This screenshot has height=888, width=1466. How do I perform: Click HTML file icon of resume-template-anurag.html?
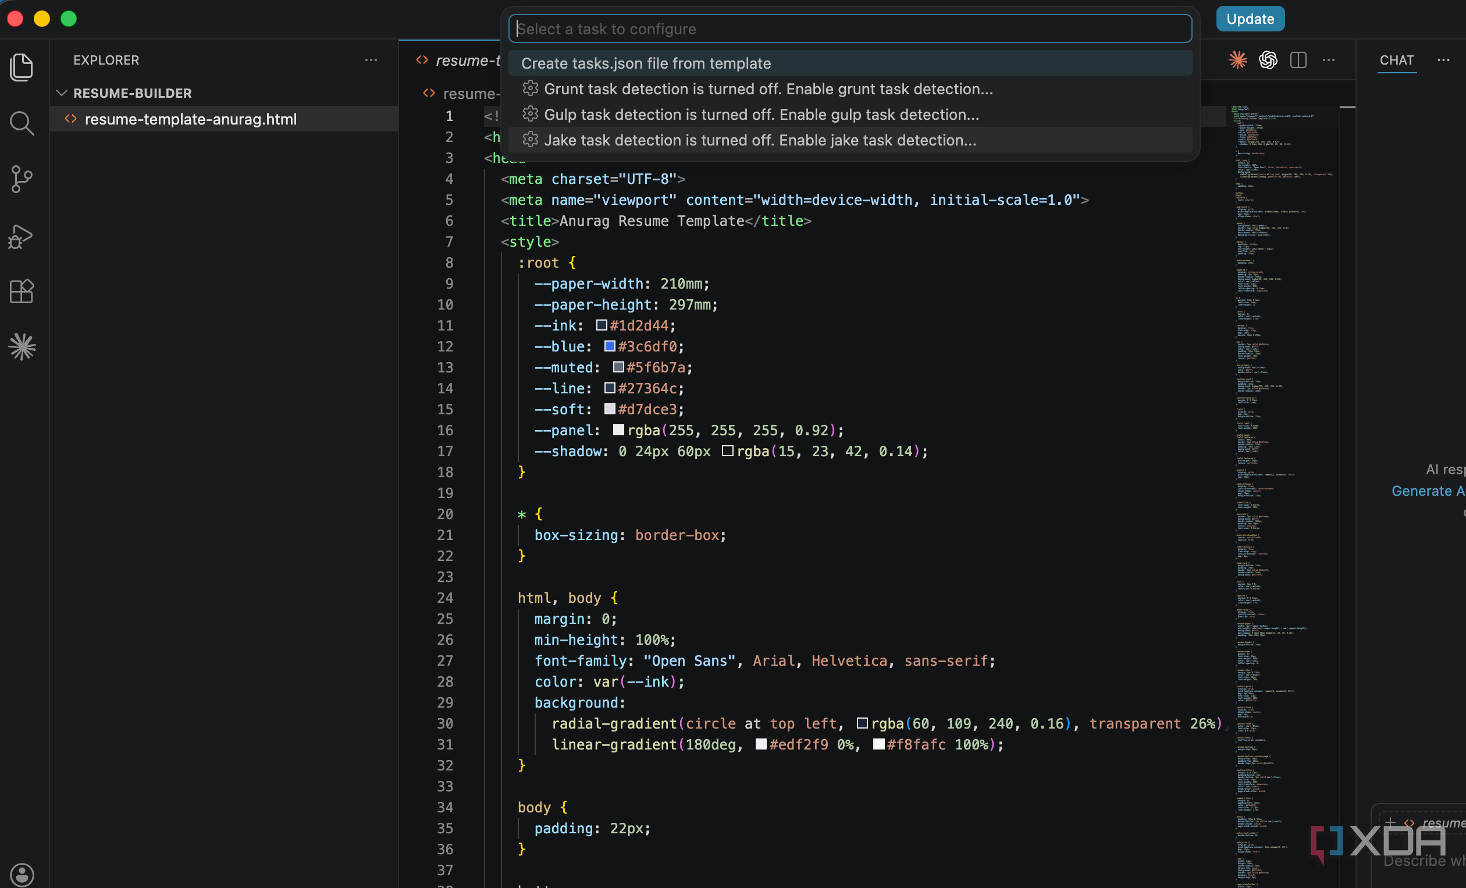[x=71, y=119]
